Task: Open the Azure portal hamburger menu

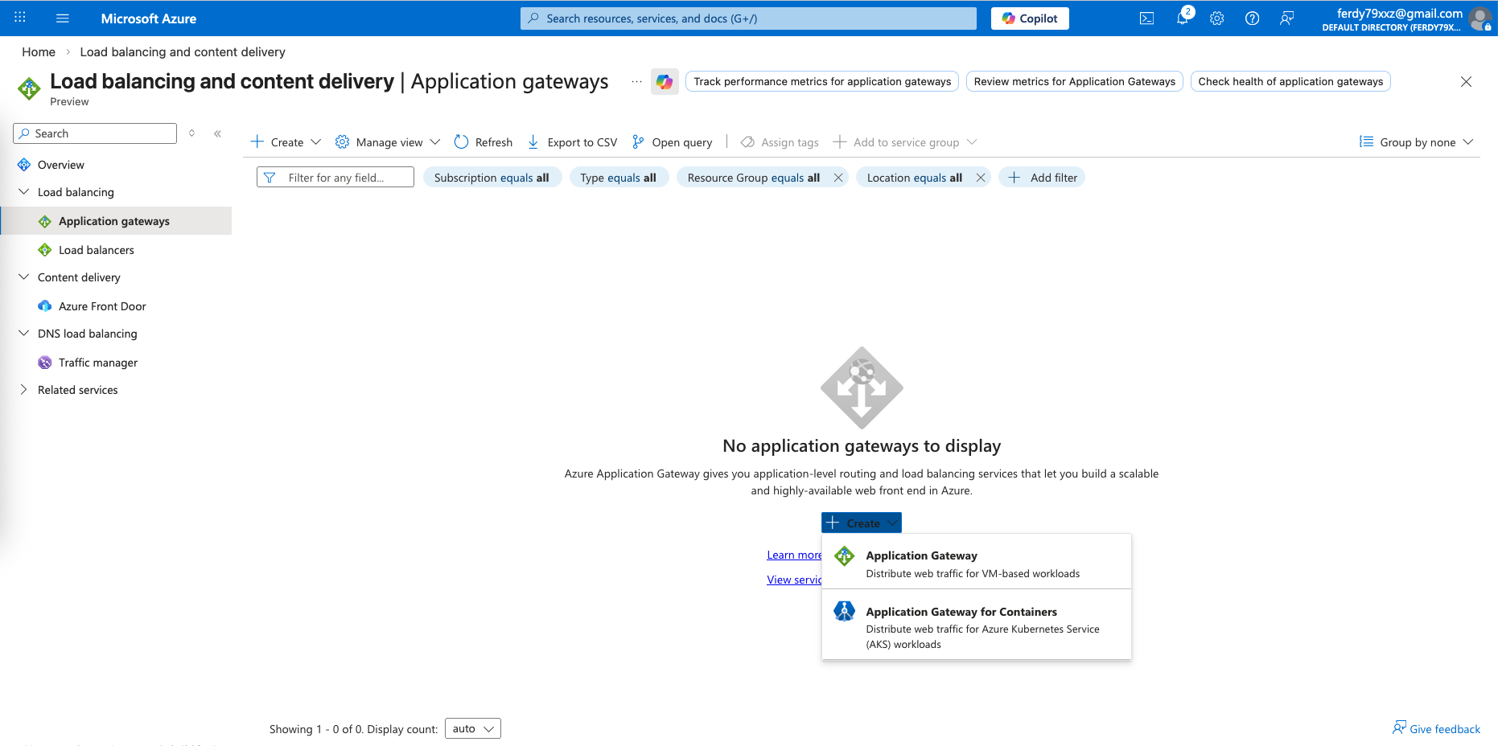Action: click(63, 18)
